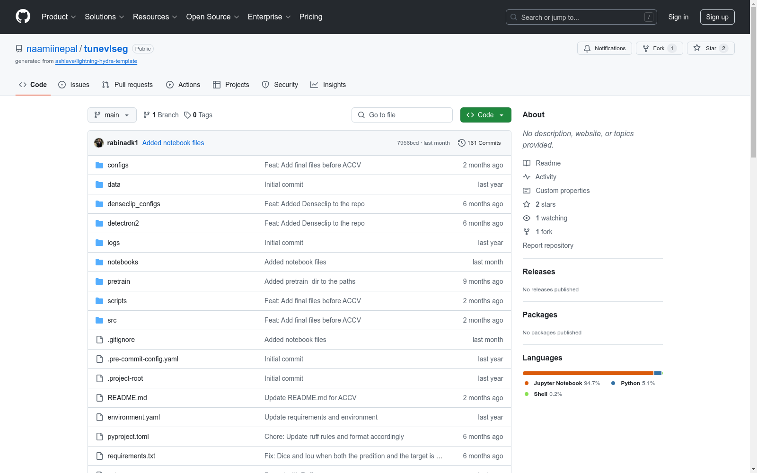
Task: Open the .pre-commit-config.yaml file
Action: 143,359
